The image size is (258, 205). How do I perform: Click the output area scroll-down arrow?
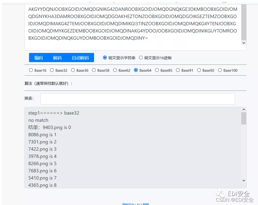(244, 181)
